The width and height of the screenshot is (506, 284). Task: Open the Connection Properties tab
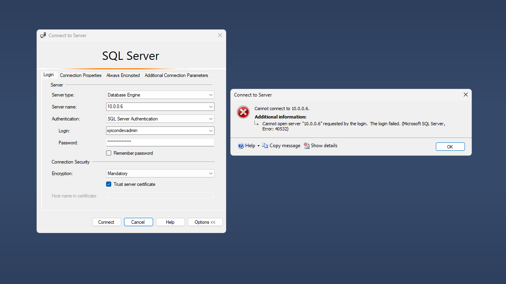81,75
